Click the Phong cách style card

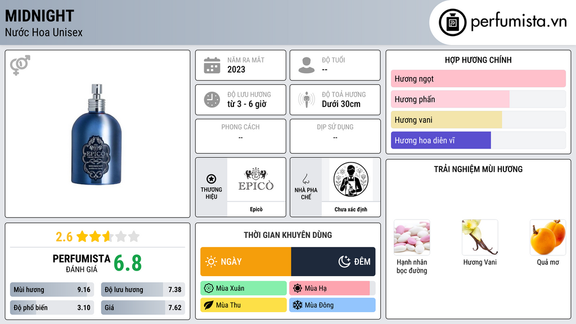(x=241, y=136)
